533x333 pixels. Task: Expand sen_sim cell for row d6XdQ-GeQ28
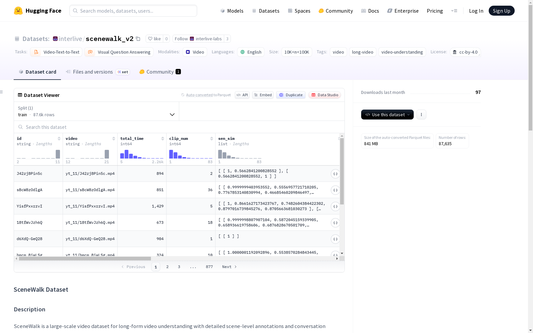335,239
